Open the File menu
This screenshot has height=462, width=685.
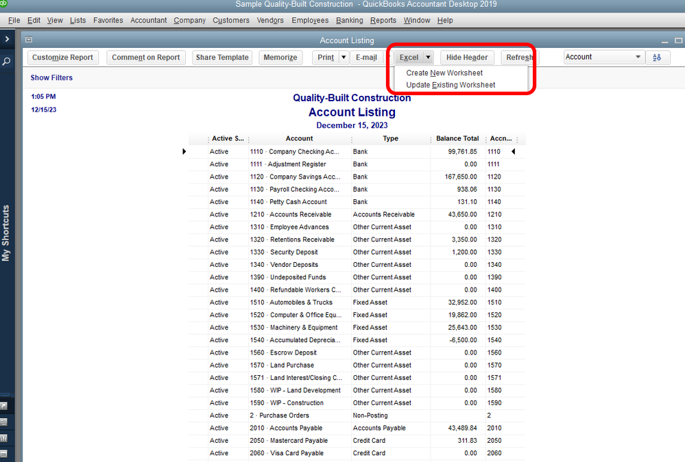14,20
